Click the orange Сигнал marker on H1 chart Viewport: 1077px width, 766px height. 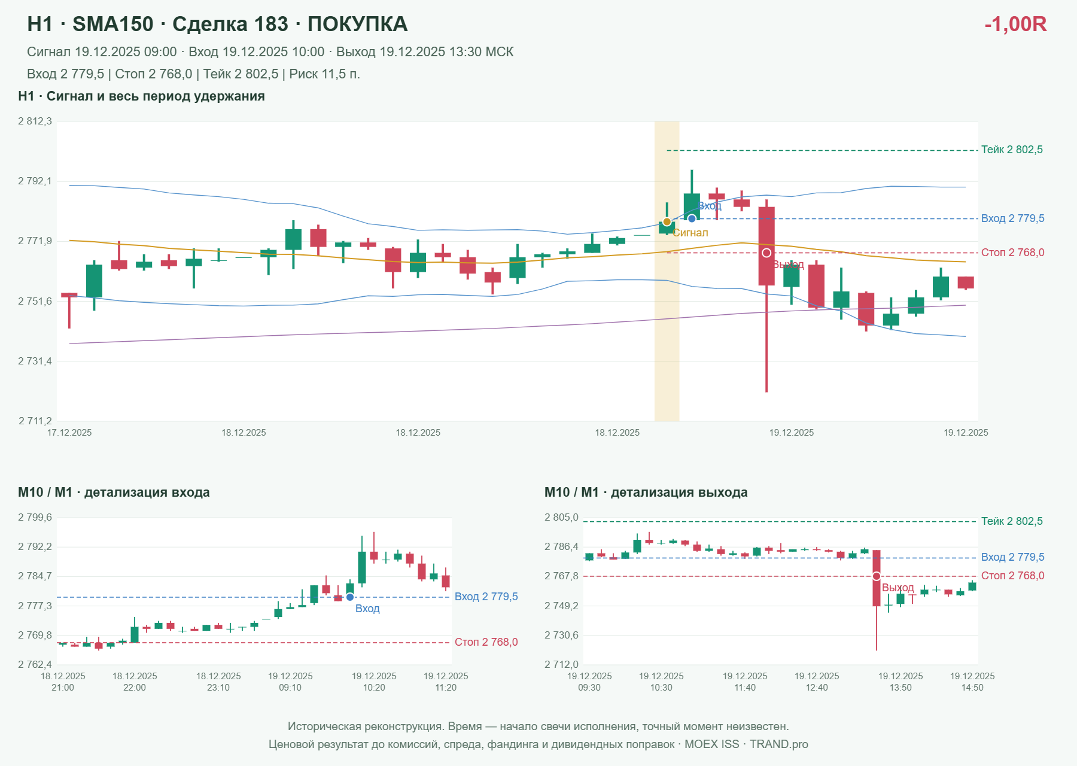tap(667, 222)
